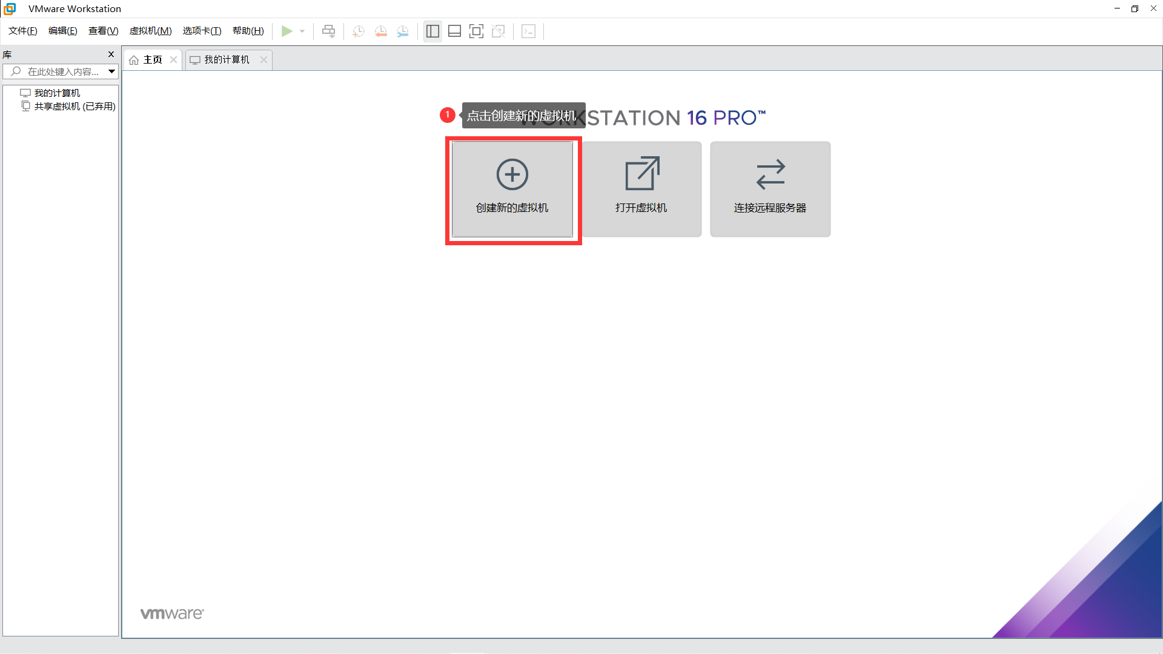
Task: Enter full screen mode icon
Action: [476, 31]
